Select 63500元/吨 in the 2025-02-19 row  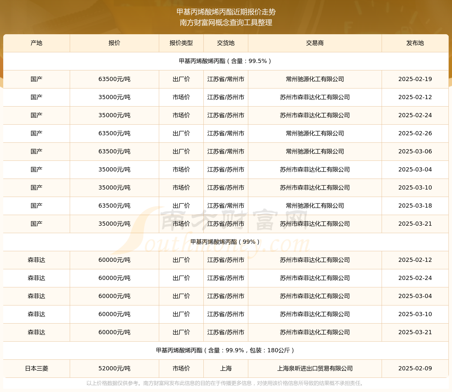pos(114,79)
